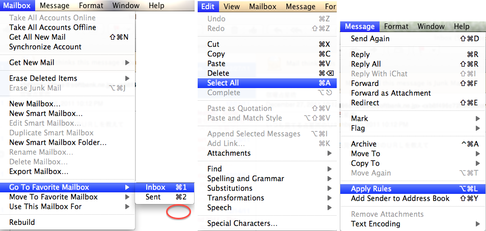Expand the Mark submenu
Image resolution: width=486 pixels, height=231 pixels.
[413, 119]
